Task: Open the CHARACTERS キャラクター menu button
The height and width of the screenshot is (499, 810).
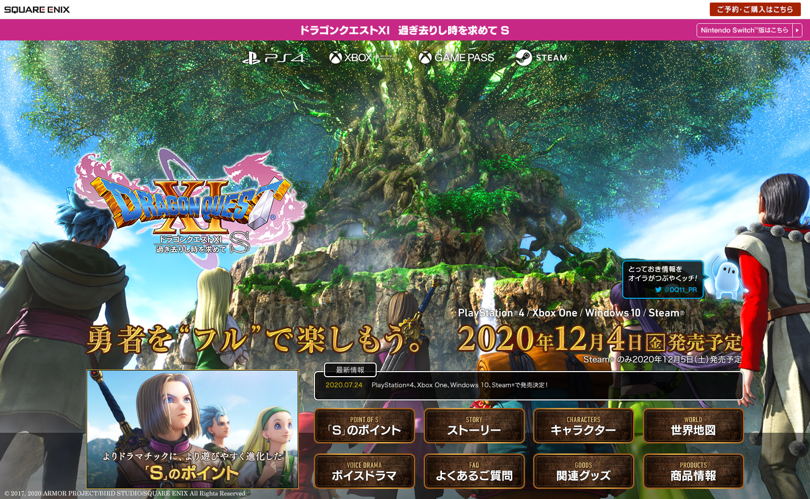Action: (584, 426)
